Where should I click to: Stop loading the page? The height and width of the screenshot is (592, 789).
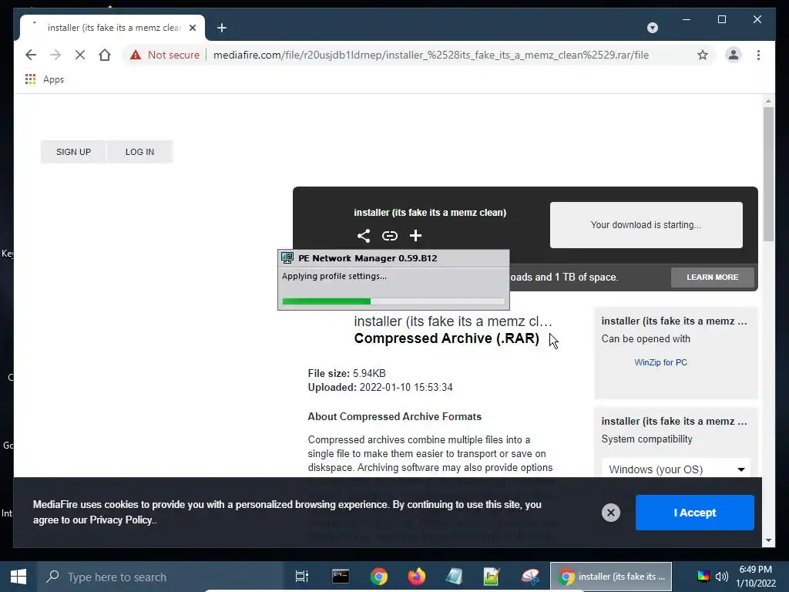coord(80,55)
